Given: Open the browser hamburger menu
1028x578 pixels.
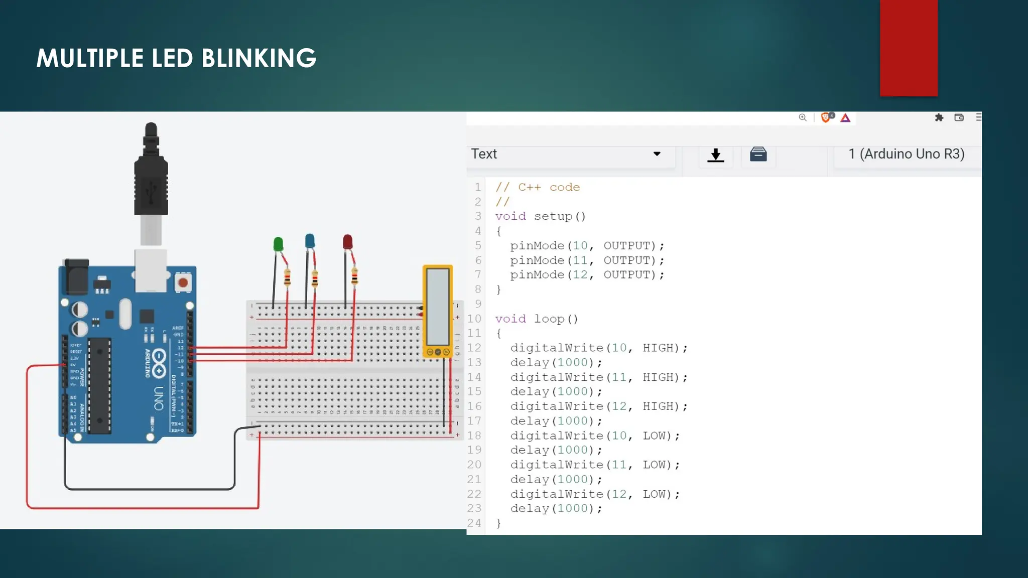Looking at the screenshot, I should pyautogui.click(x=978, y=117).
